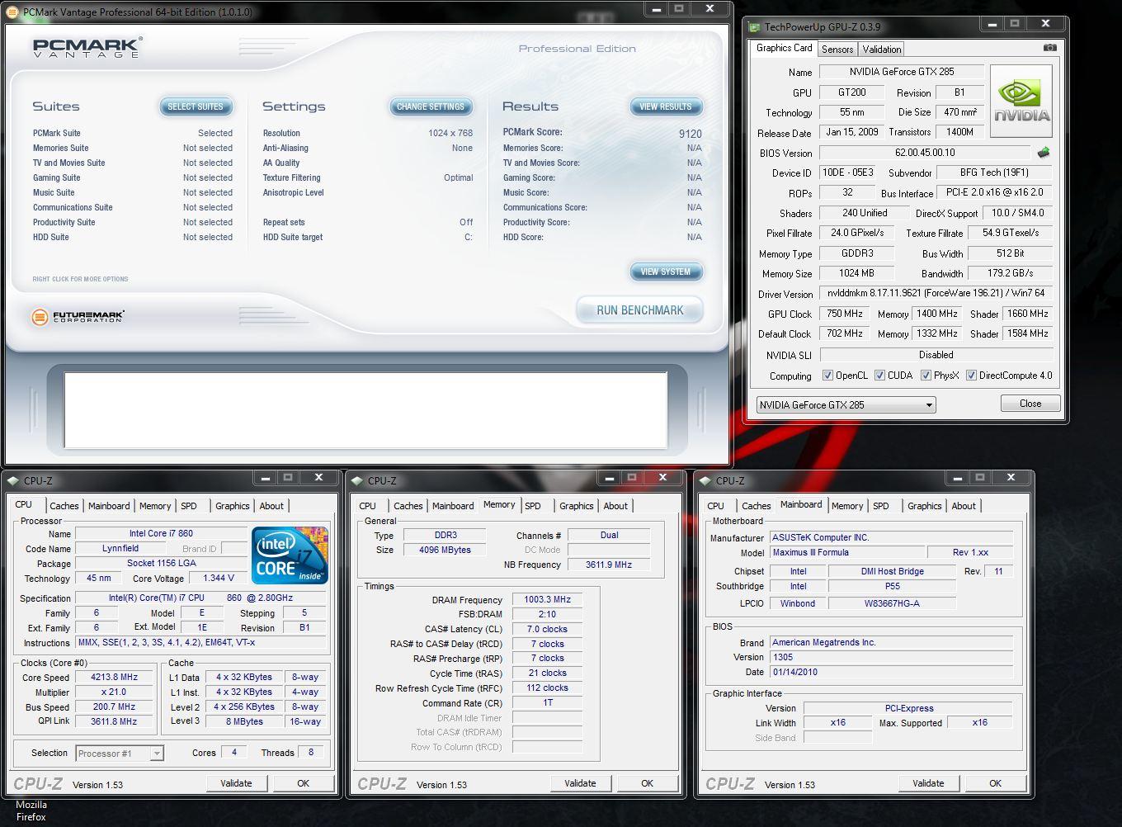Click OK in the CPU tab window
Image resolution: width=1122 pixels, height=827 pixels.
pyautogui.click(x=303, y=783)
